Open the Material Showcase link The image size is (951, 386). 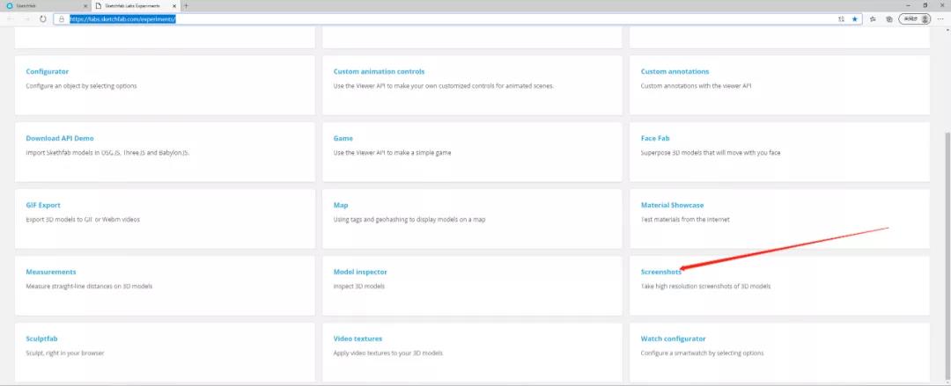click(673, 206)
